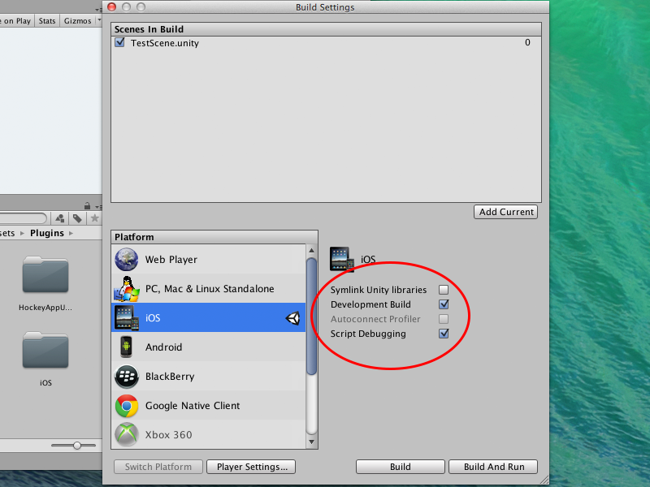Click the Switch Platform button
650x487 pixels.
pyautogui.click(x=158, y=467)
